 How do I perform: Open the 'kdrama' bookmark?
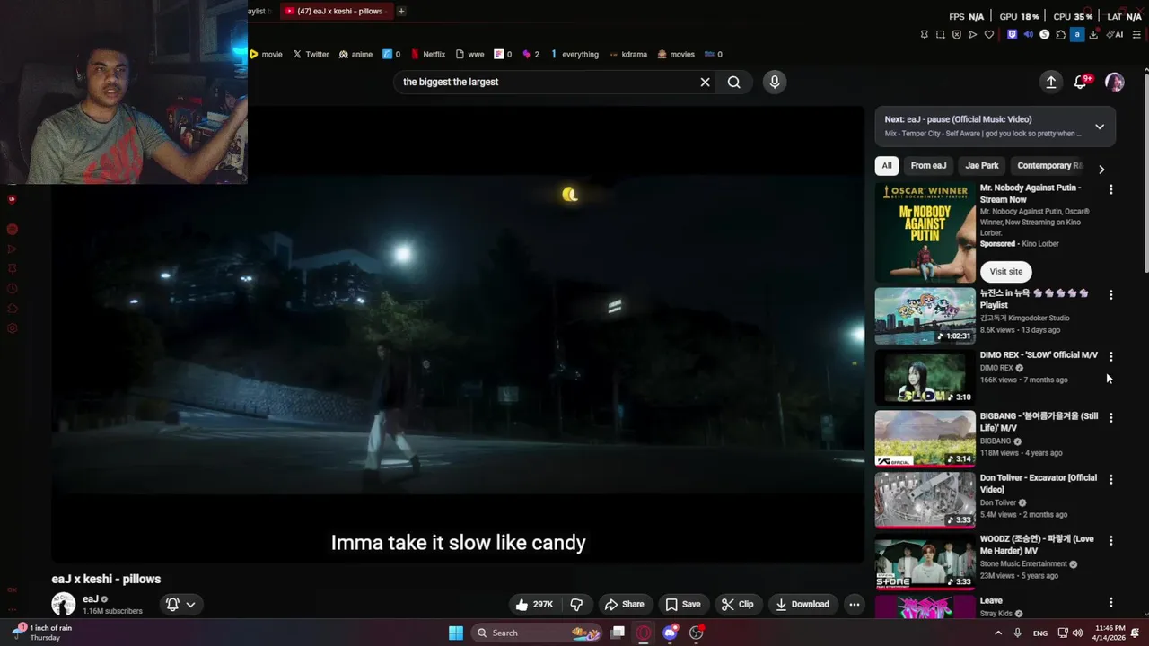click(x=627, y=54)
